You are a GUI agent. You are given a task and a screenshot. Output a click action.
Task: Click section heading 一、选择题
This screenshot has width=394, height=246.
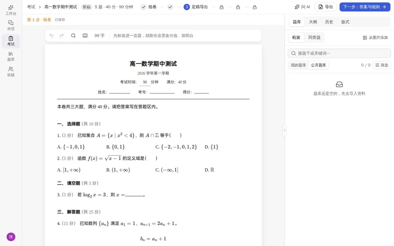[x=79, y=124]
